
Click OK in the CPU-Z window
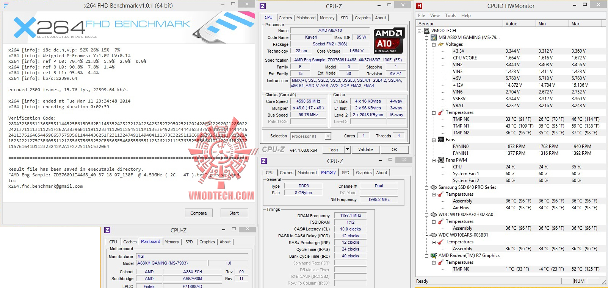[395, 149]
